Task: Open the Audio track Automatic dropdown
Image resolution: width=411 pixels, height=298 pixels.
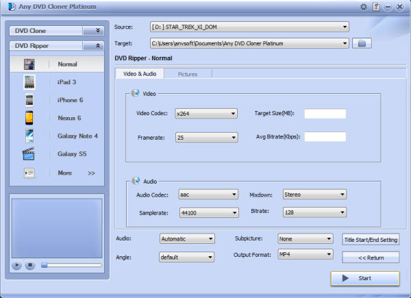Action: point(187,239)
